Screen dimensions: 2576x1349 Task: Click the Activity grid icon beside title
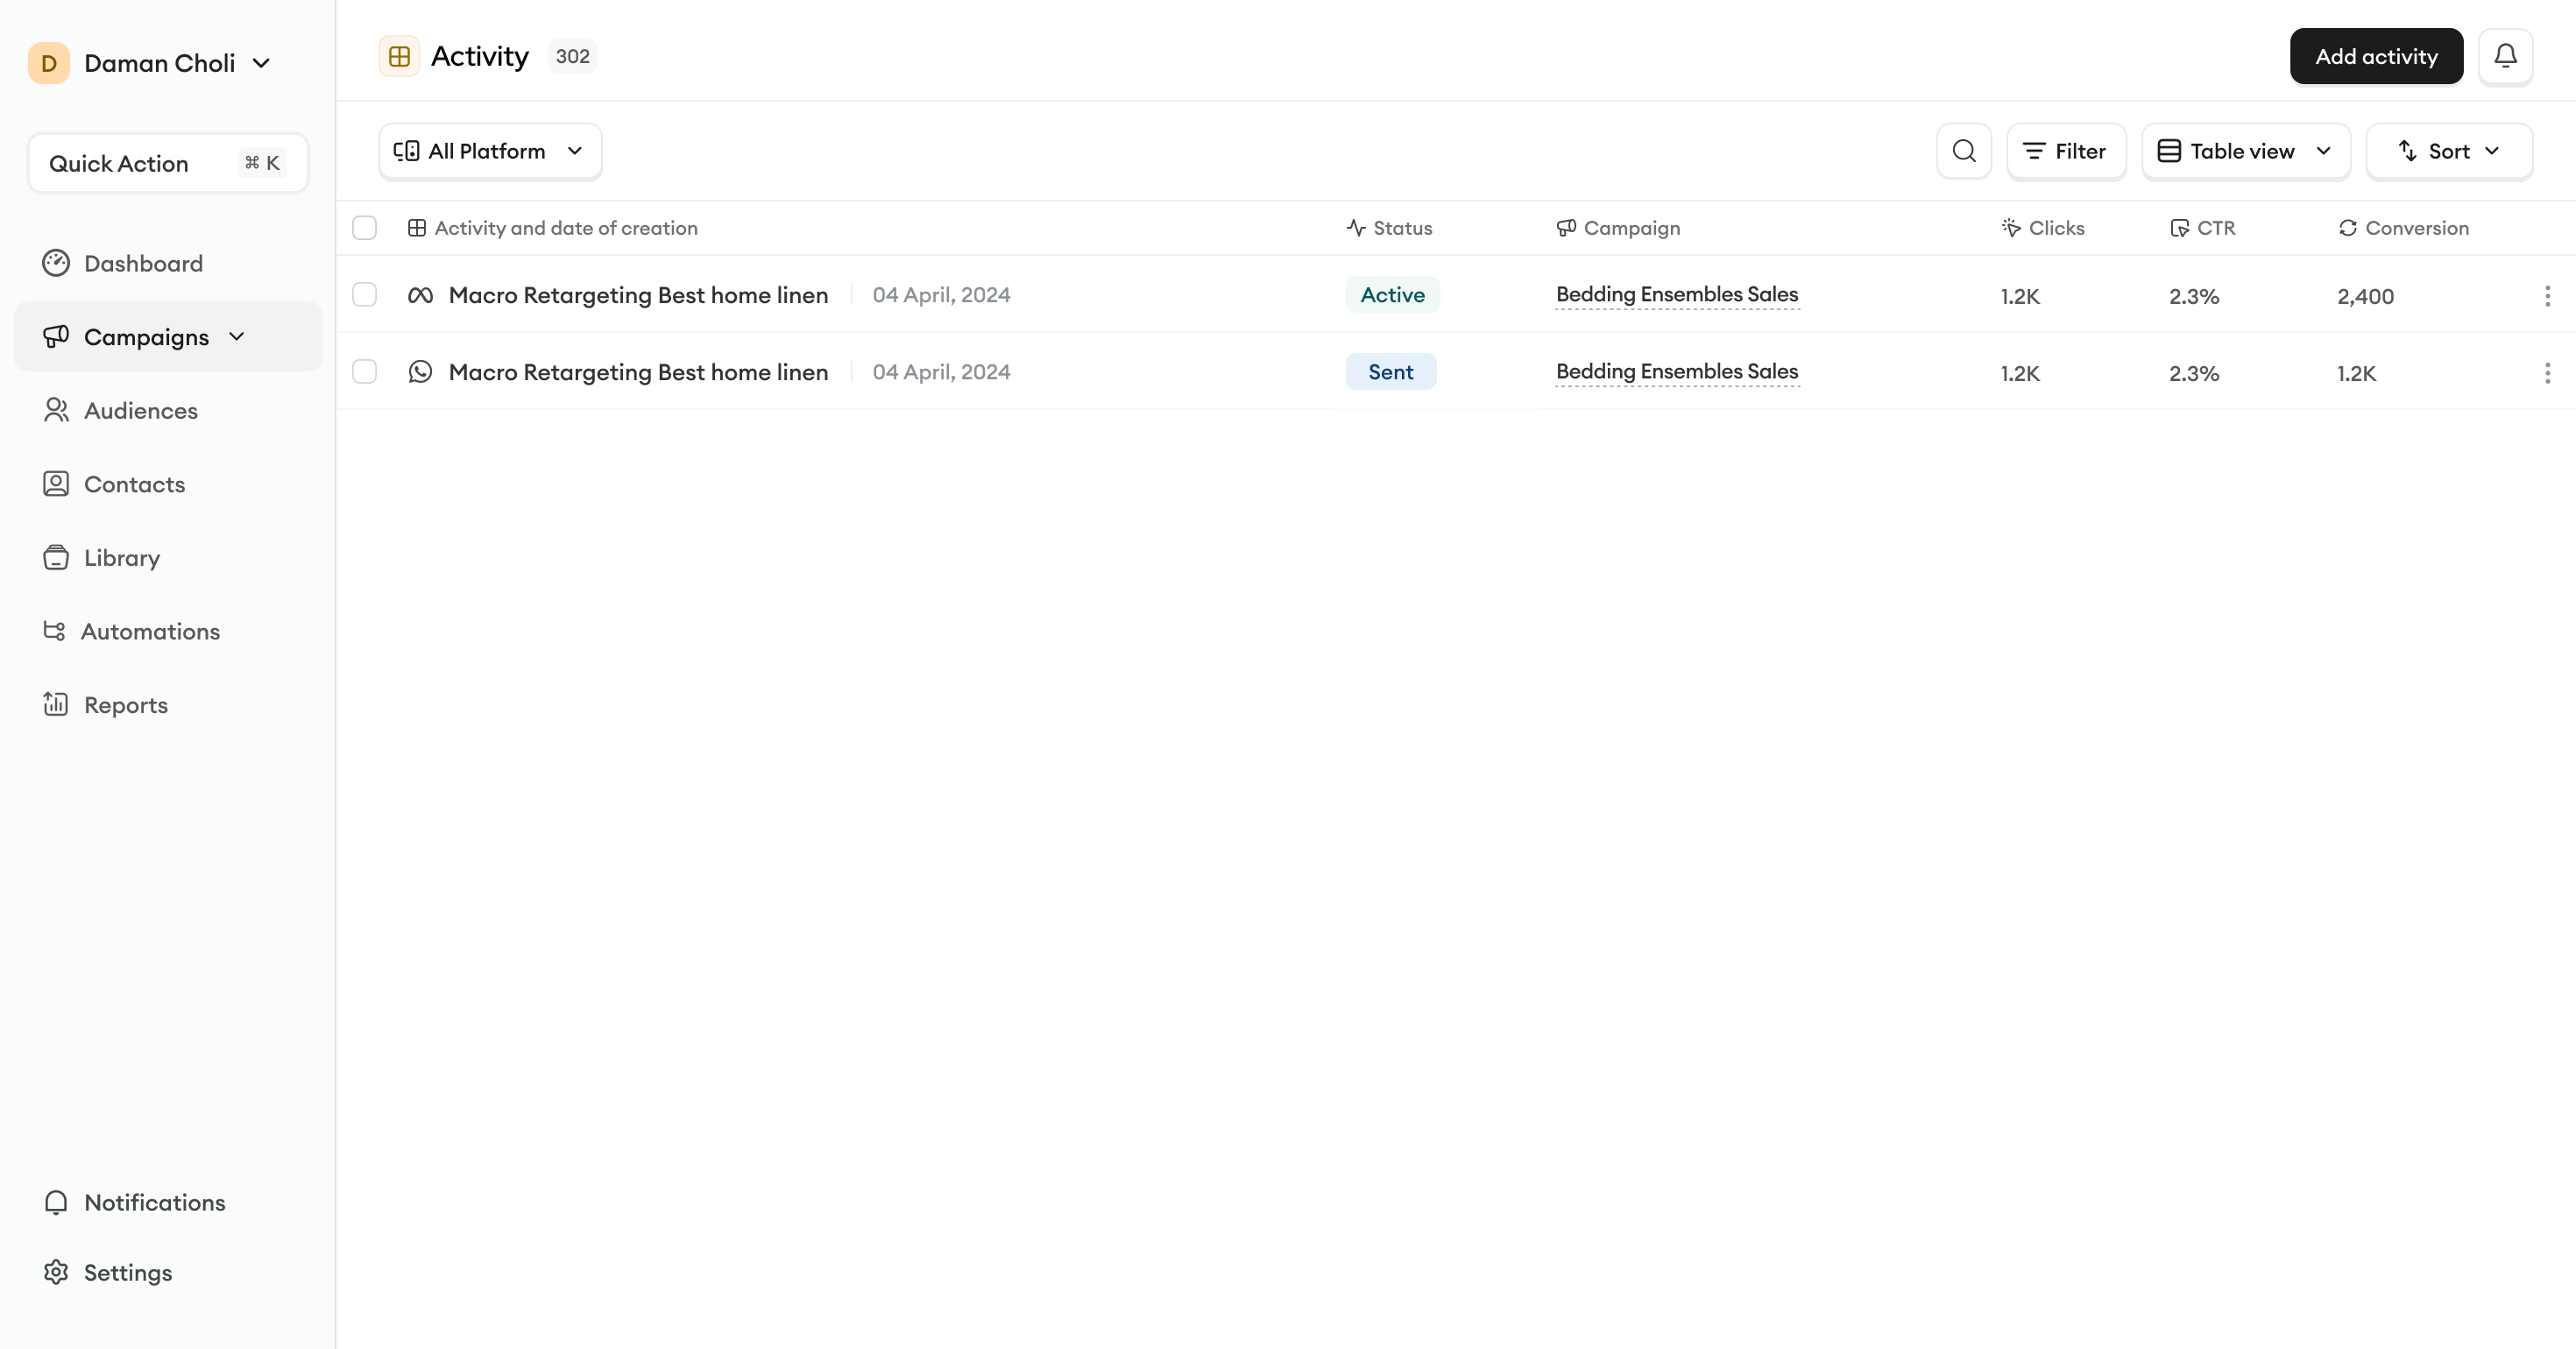(x=399, y=56)
